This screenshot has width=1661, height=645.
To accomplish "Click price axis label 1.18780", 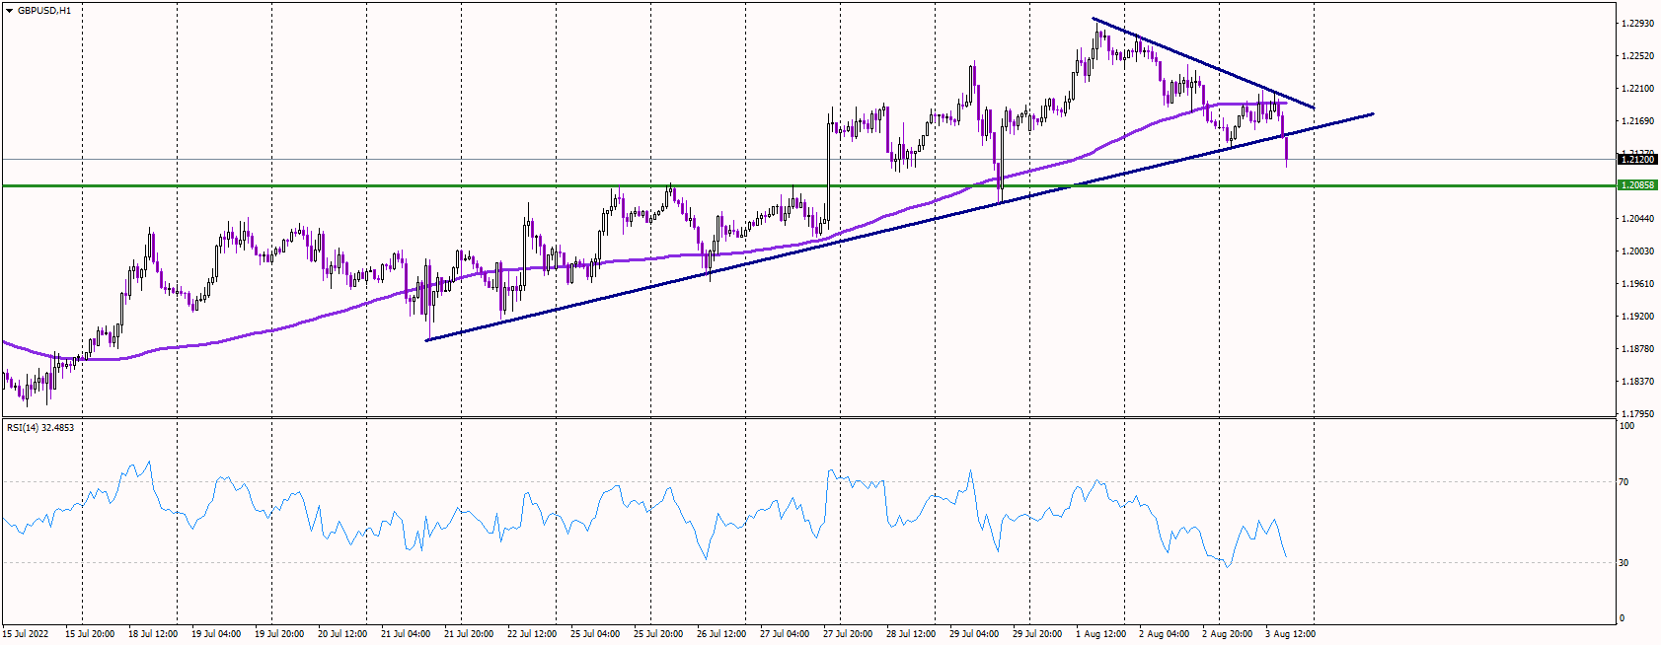I will 1636,349.
